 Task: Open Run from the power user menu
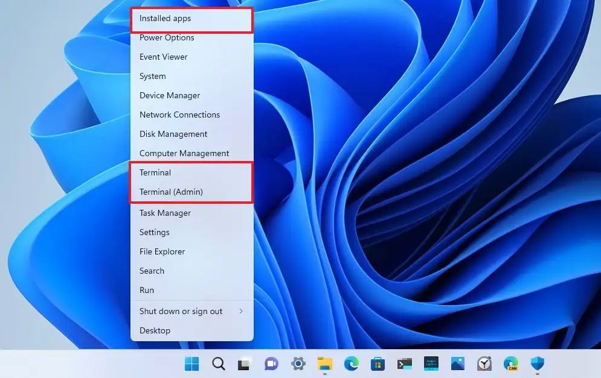[x=147, y=290]
